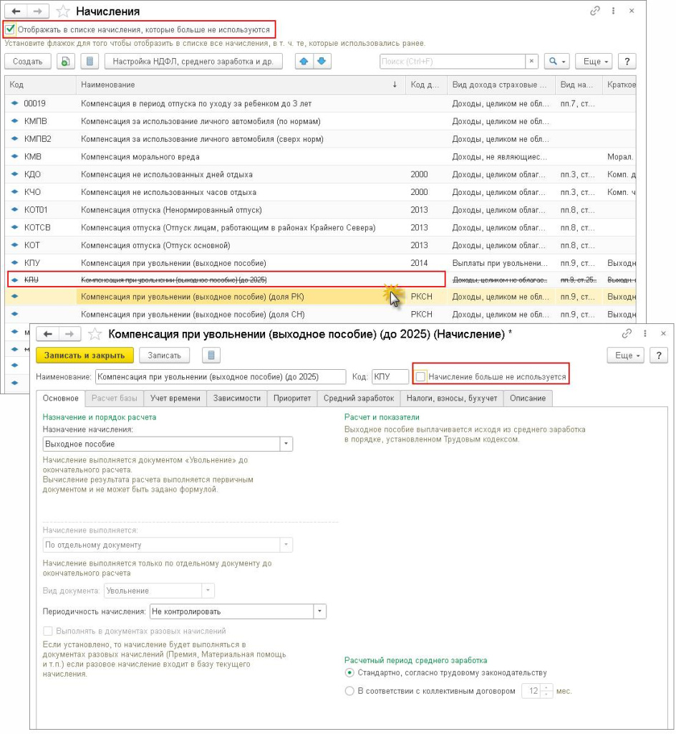Open the three-dot menu in Начисление form header
676x734 pixels.
[645, 333]
